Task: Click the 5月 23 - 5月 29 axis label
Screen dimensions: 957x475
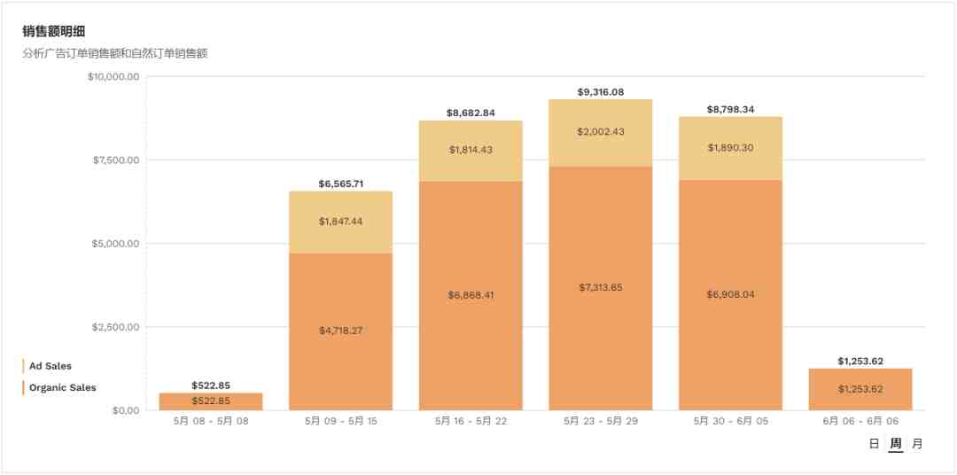Action: (601, 421)
